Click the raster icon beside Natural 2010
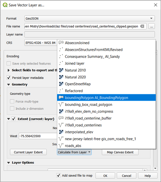Screen dimensions: 161x182 [x=61, y=70]
